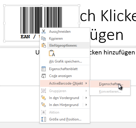
Task: Click the Aktion menu entry
Action: [x=65, y=112]
